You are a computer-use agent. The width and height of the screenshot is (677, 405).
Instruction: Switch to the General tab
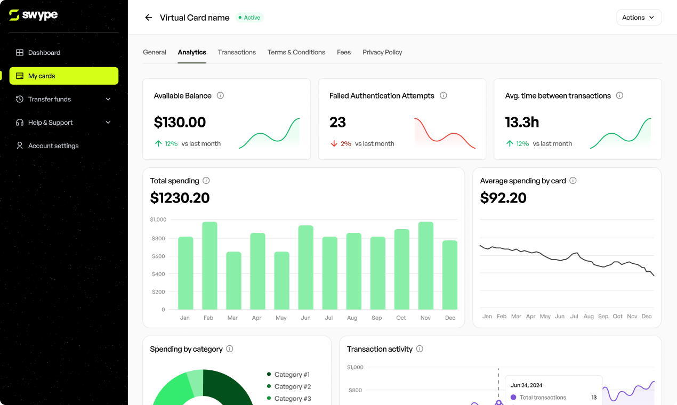point(155,52)
